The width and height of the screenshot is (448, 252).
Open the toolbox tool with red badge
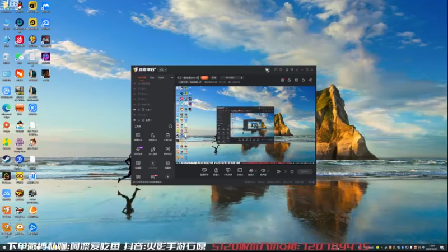(x=153, y=176)
